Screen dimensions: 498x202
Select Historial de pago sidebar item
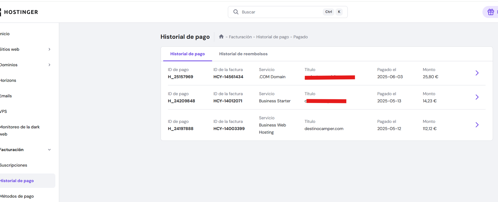click(27, 181)
